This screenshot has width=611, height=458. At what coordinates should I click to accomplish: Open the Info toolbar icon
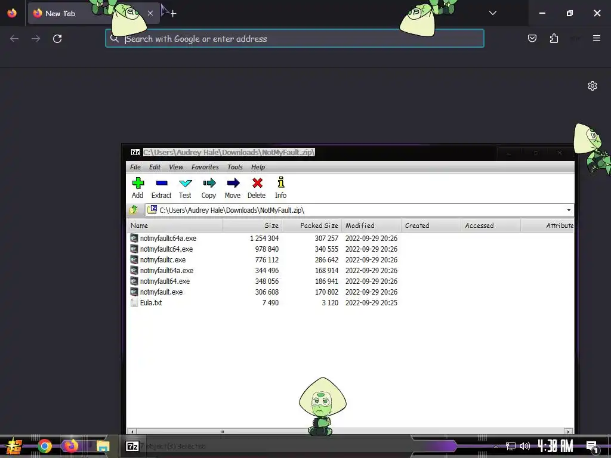[280, 188]
